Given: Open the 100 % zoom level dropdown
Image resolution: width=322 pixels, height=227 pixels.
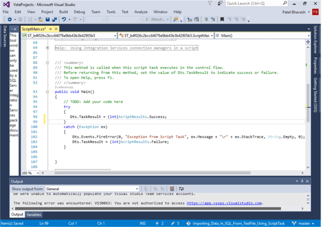Looking at the screenshot, I should pyautogui.click(x=30, y=173).
